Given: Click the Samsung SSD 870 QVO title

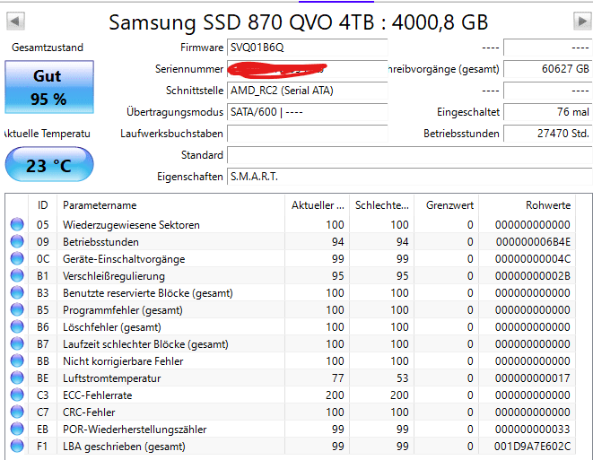Looking at the screenshot, I should 299,22.
